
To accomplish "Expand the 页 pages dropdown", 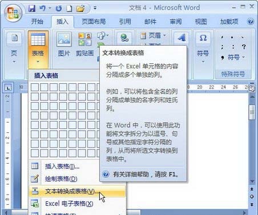I will pos(14,47).
